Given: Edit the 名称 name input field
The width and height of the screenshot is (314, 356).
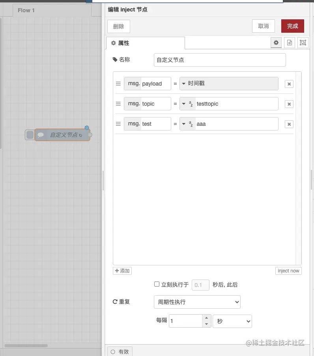Looking at the screenshot, I should (220, 60).
